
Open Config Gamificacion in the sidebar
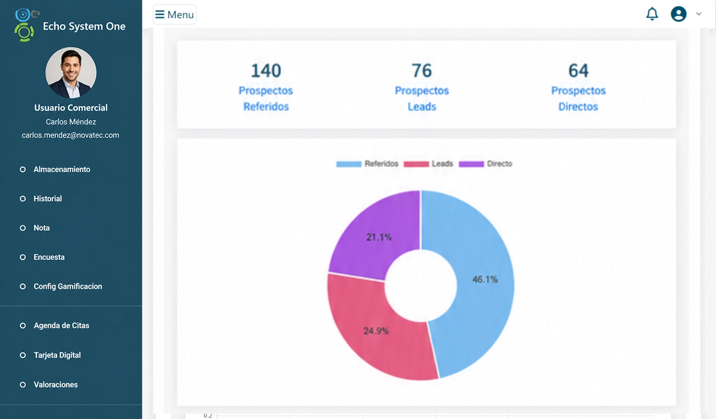68,286
